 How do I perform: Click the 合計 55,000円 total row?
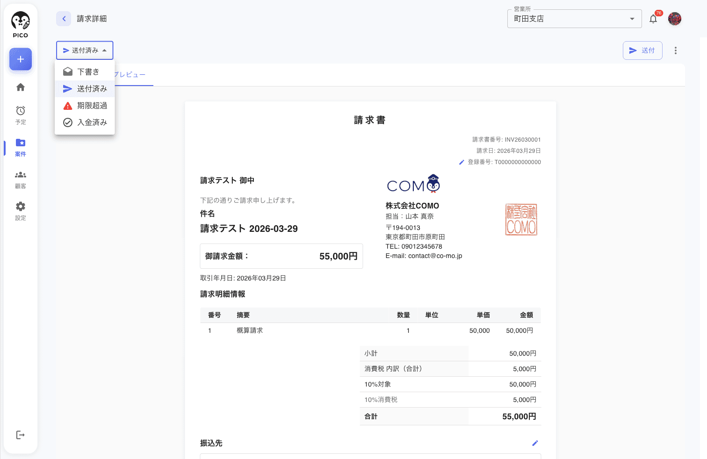[x=450, y=416]
